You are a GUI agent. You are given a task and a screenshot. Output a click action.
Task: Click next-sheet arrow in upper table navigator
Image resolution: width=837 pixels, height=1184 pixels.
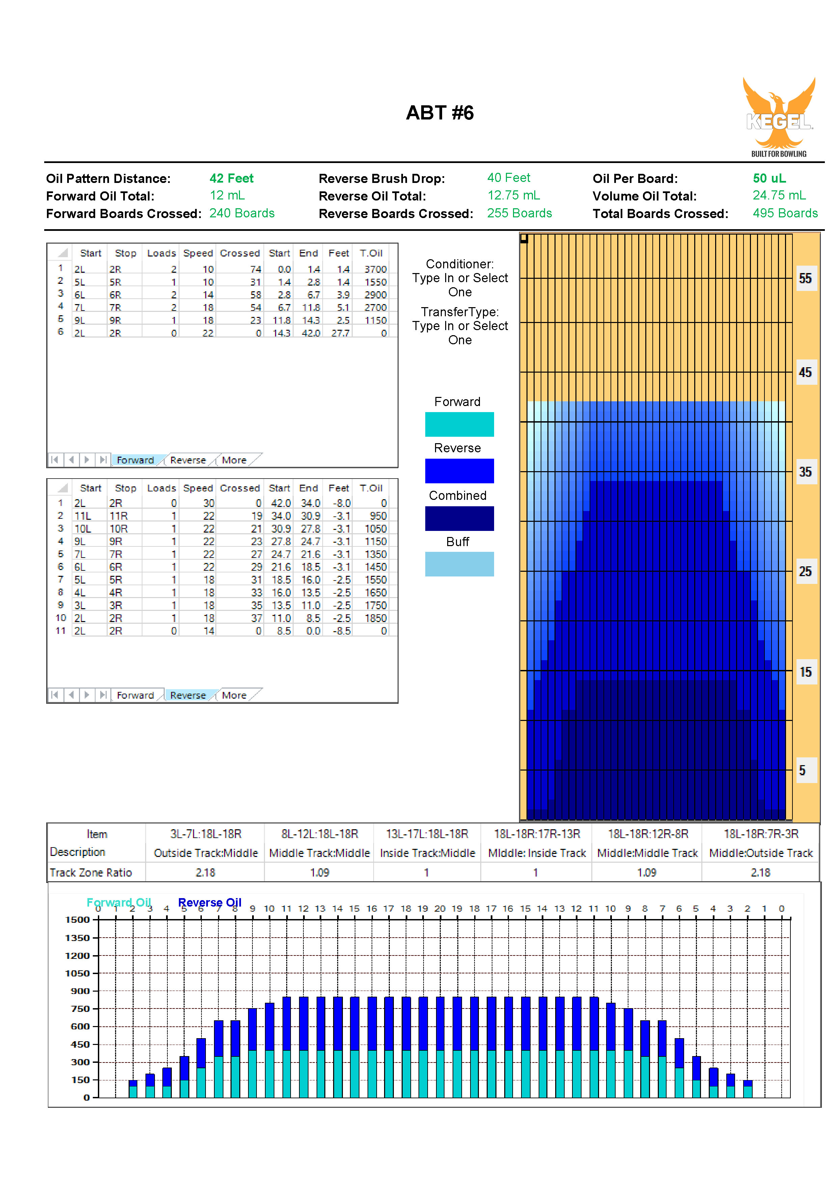pos(87,459)
